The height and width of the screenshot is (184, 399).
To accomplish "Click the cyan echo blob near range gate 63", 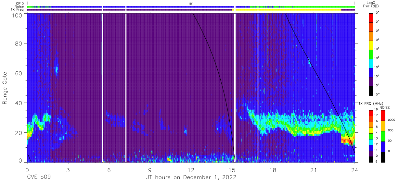I will click(x=57, y=69).
